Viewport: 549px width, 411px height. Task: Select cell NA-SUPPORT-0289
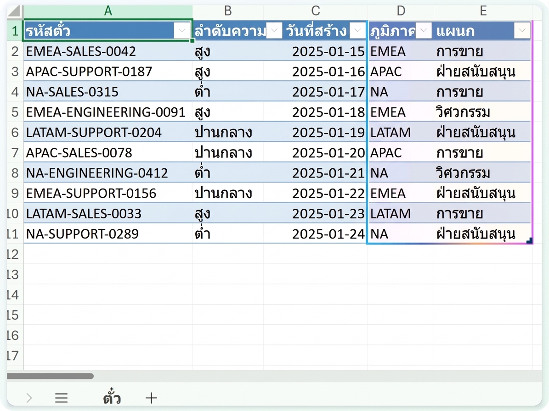(108, 234)
